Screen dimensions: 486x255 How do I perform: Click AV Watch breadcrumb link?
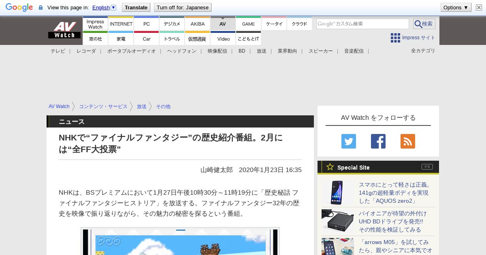tap(59, 106)
